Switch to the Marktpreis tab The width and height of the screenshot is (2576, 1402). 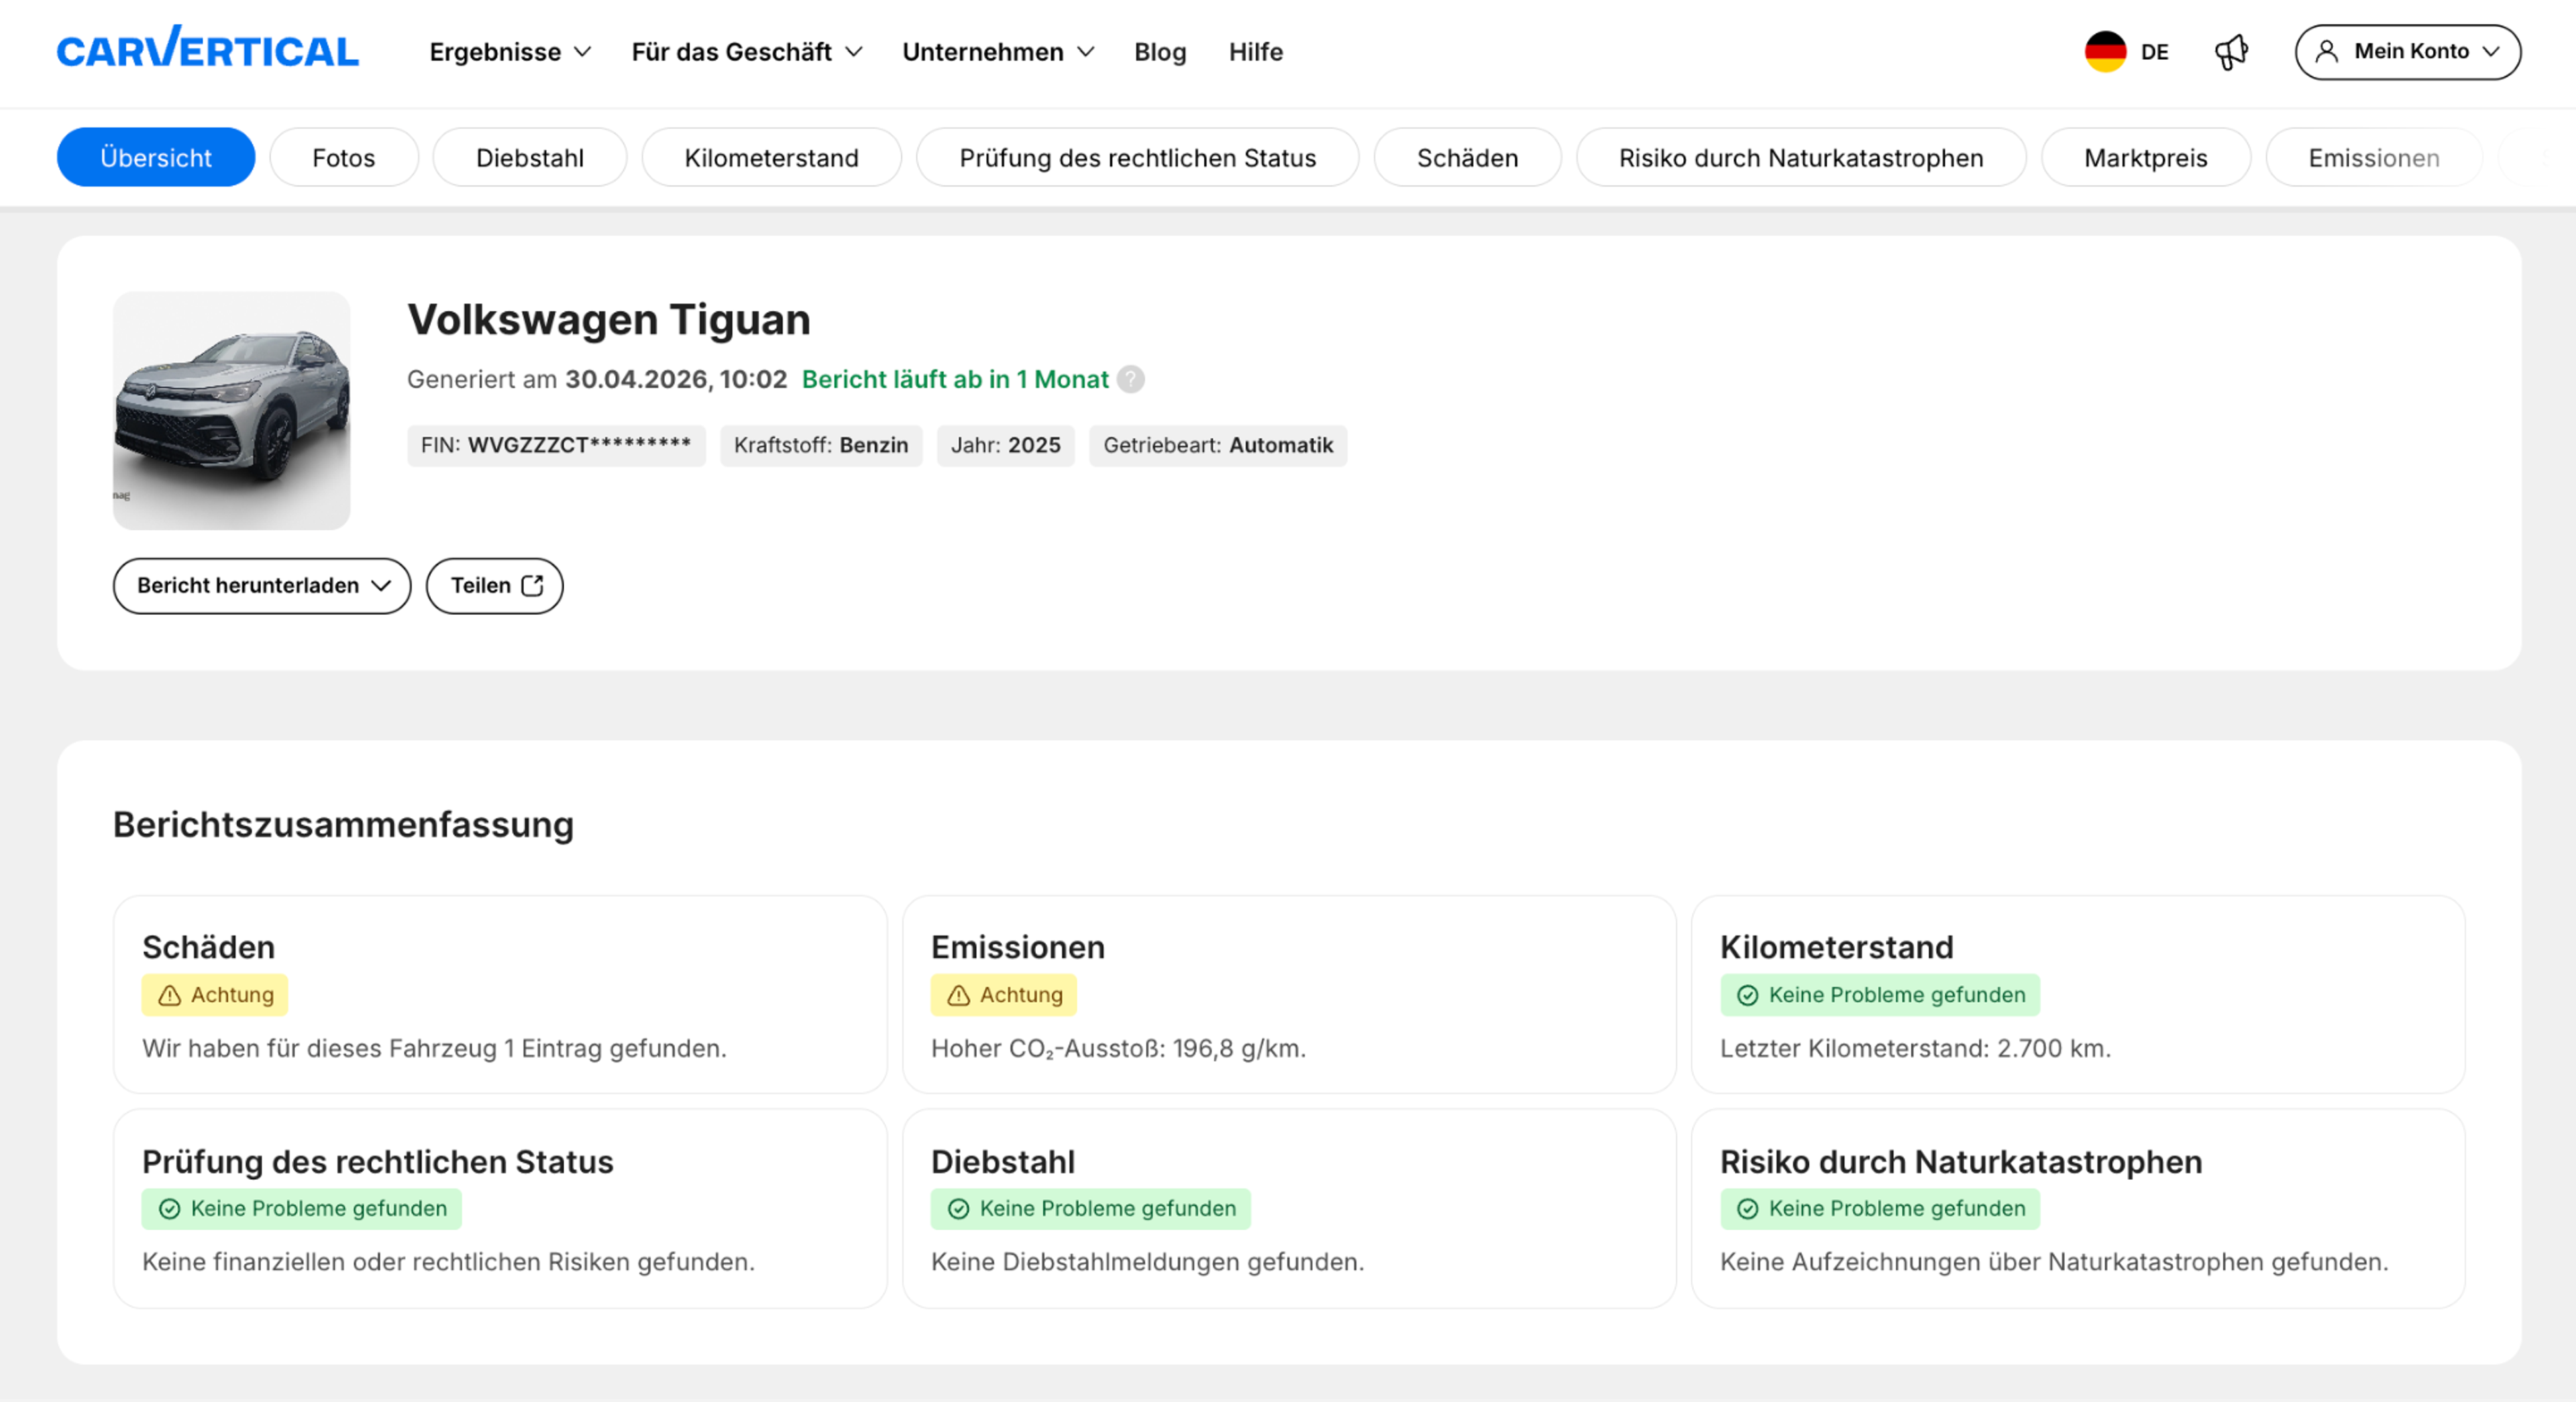point(2145,157)
